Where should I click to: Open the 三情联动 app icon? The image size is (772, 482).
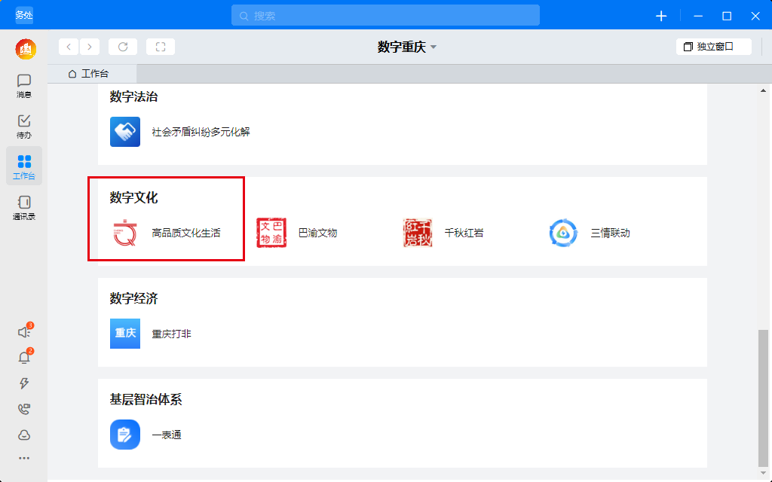[563, 233]
